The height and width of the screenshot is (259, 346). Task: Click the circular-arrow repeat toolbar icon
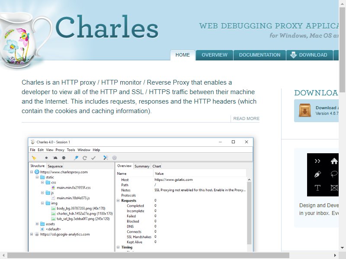(x=85, y=158)
